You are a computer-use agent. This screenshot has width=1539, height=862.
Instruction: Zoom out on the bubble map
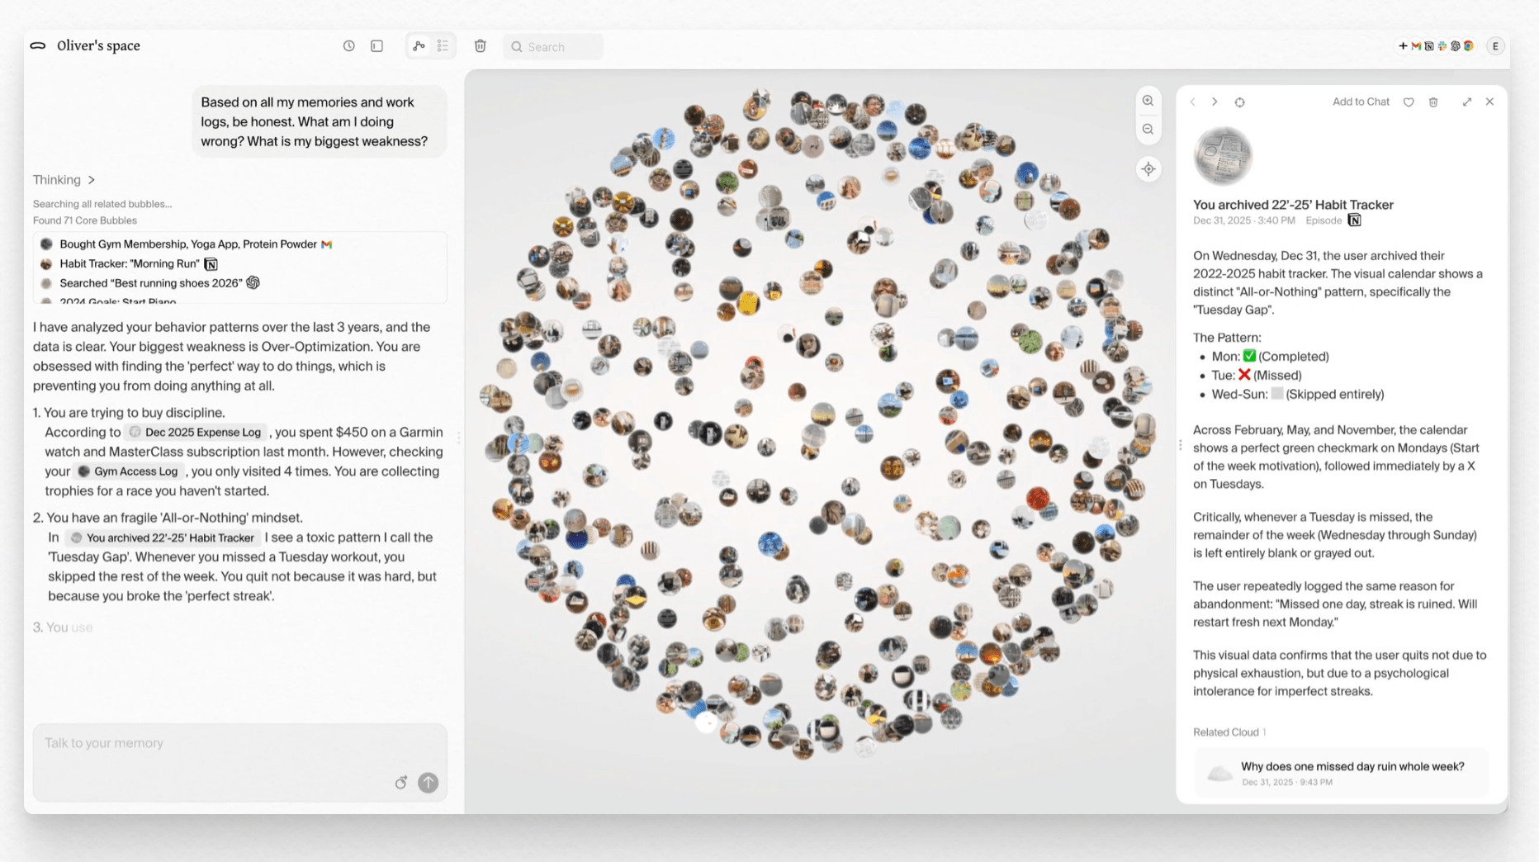click(1148, 130)
